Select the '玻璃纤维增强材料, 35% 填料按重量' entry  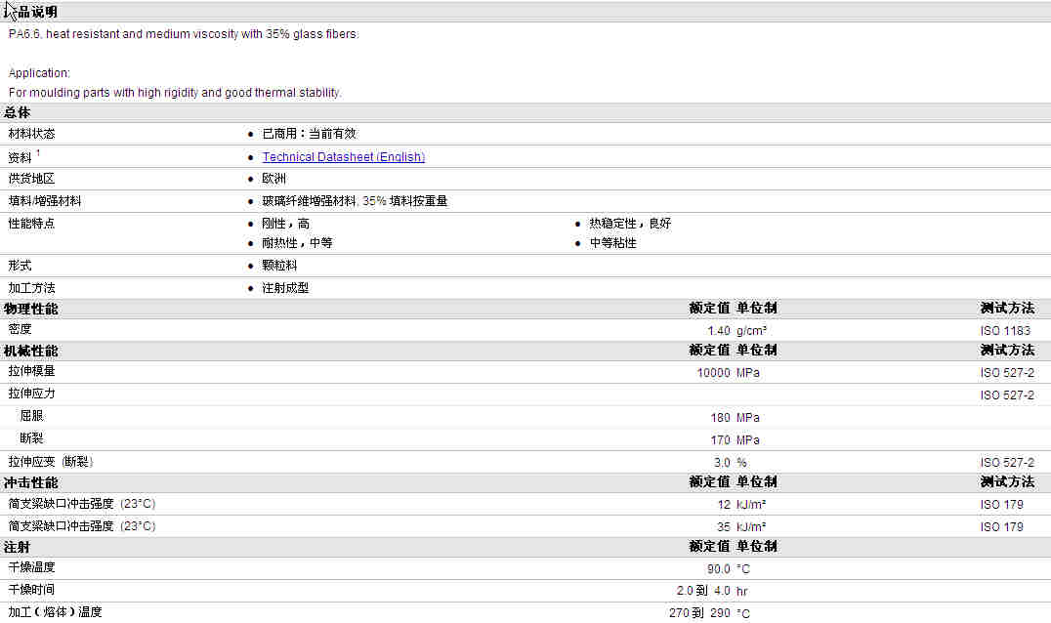point(355,201)
